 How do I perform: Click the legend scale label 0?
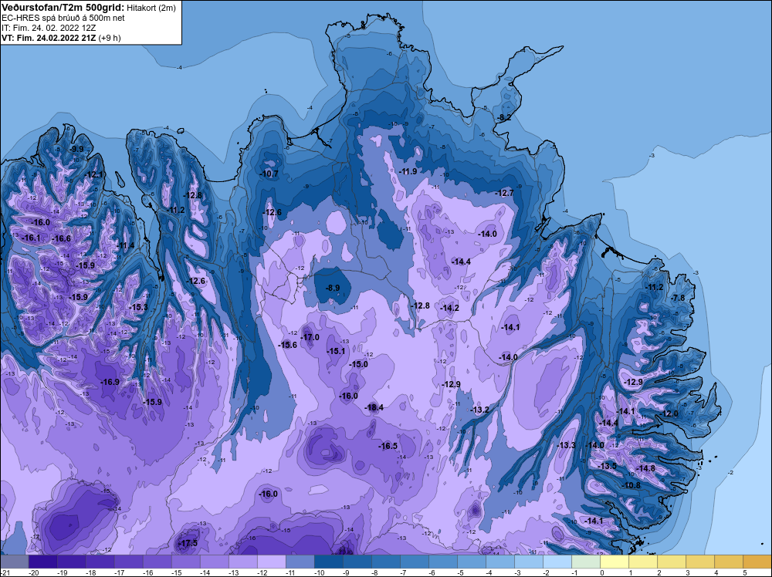601,572
